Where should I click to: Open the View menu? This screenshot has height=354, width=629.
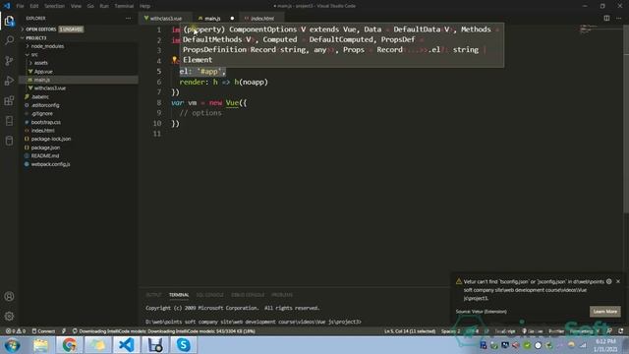point(76,6)
